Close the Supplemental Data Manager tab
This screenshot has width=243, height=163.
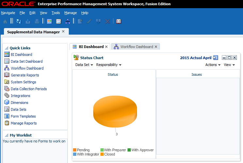pyautogui.click(x=63, y=32)
